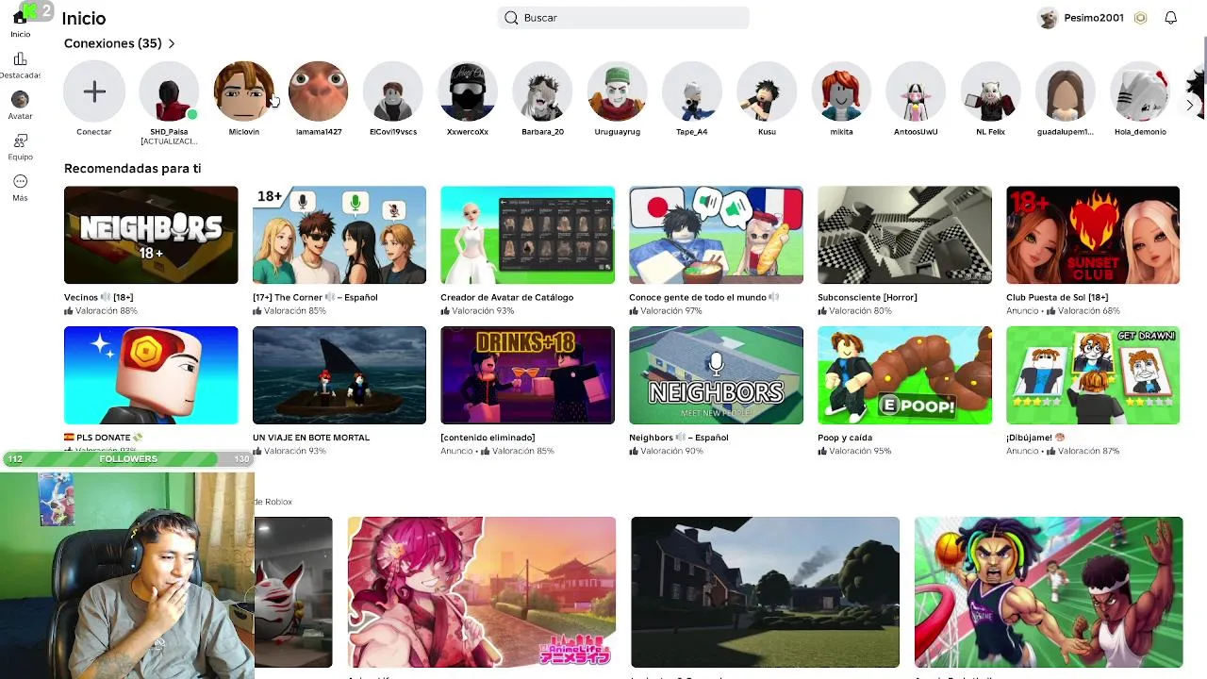Click the Conexiones (35) heading

113,43
